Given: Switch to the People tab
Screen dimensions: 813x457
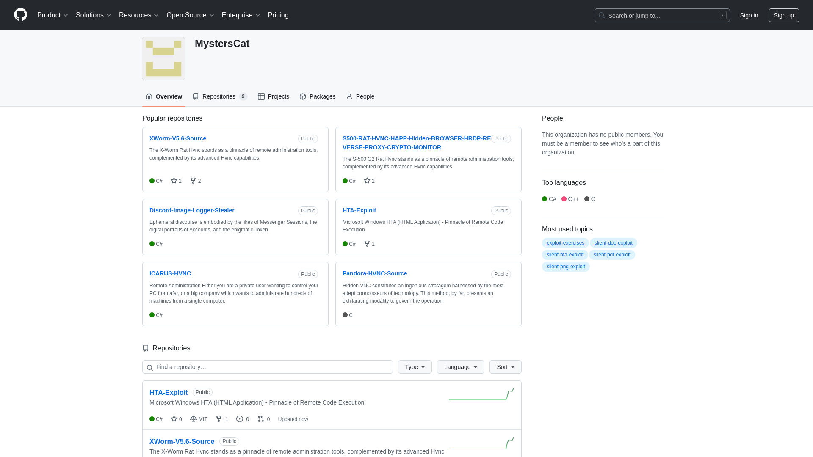Looking at the screenshot, I should (360, 96).
